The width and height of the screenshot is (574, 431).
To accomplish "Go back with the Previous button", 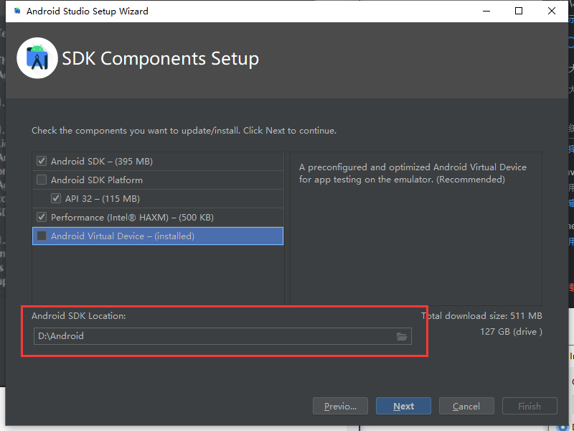I will (340, 406).
